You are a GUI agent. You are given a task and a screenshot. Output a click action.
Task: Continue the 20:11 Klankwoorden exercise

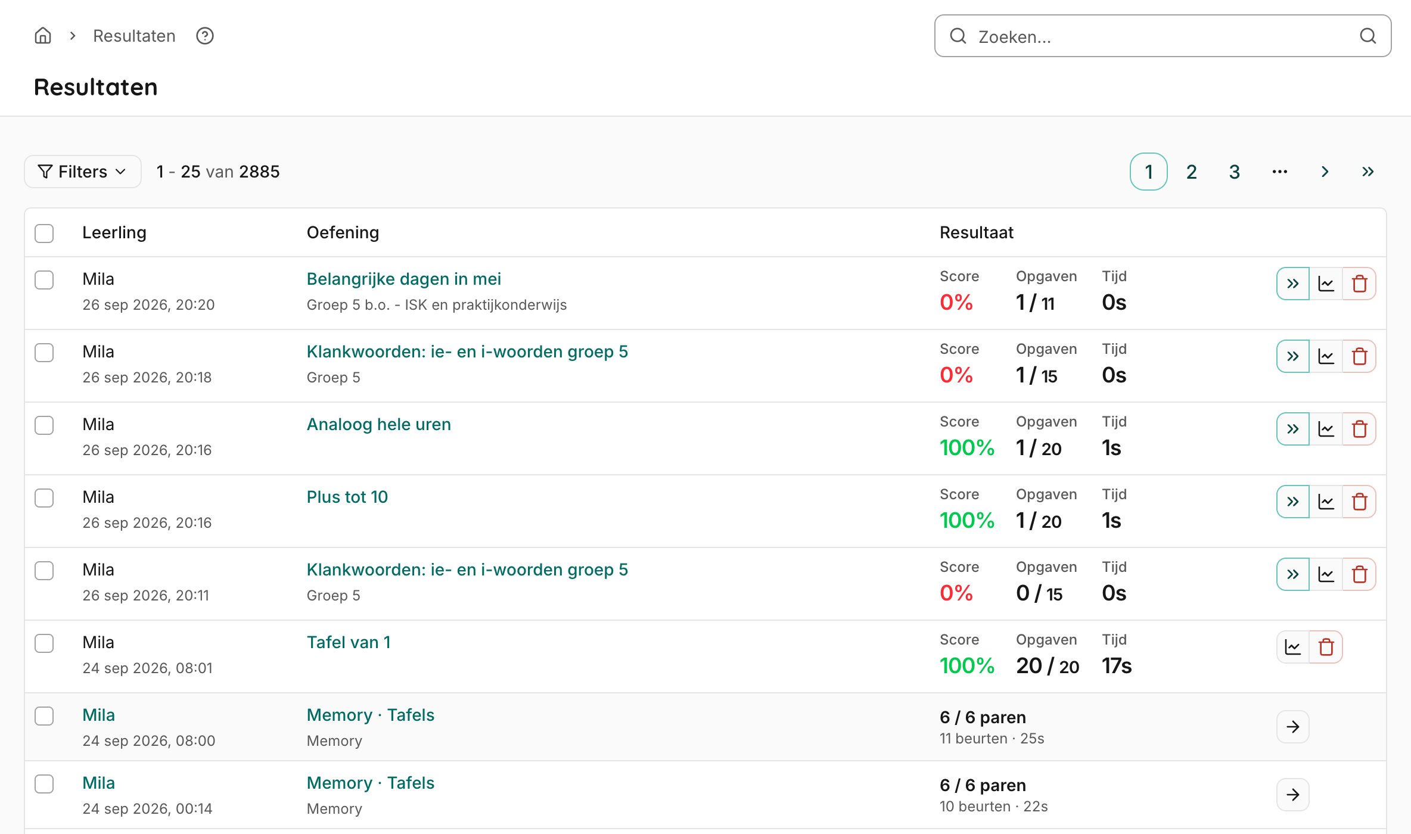click(x=1293, y=574)
